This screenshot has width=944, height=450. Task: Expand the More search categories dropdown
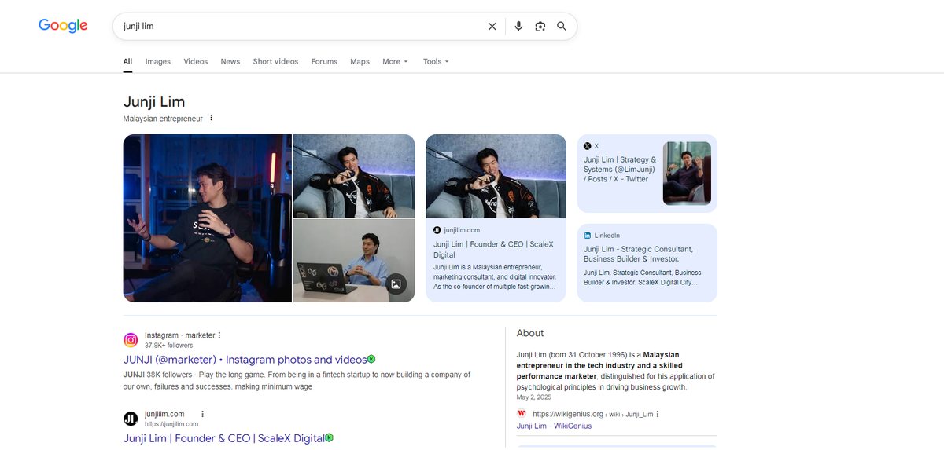point(395,61)
